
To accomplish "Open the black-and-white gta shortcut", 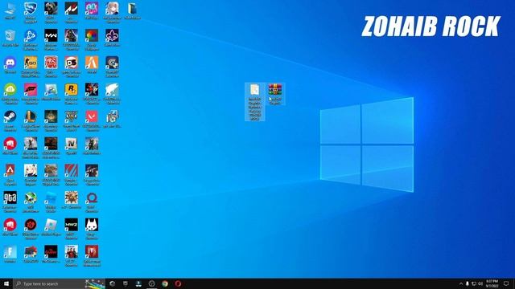I will [10, 201].
